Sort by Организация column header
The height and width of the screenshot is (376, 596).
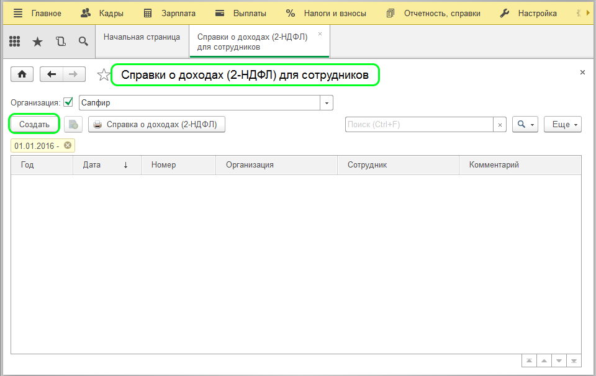pos(276,165)
